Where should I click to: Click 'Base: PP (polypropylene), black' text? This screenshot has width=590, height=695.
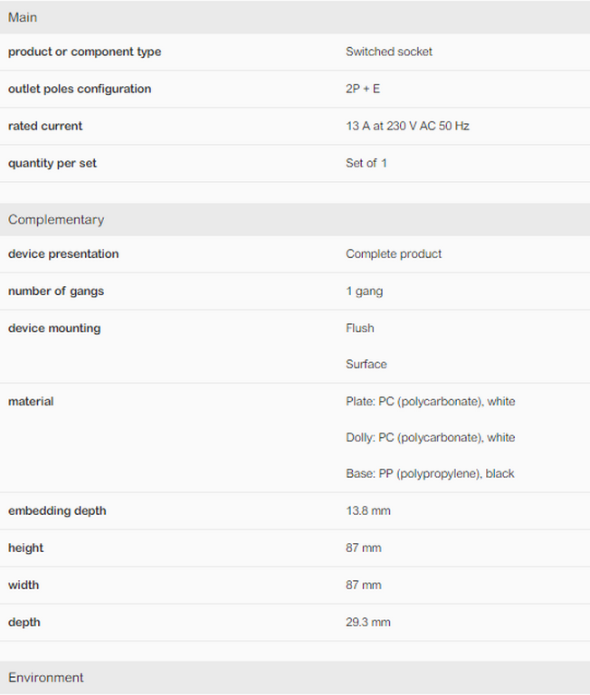[430, 474]
